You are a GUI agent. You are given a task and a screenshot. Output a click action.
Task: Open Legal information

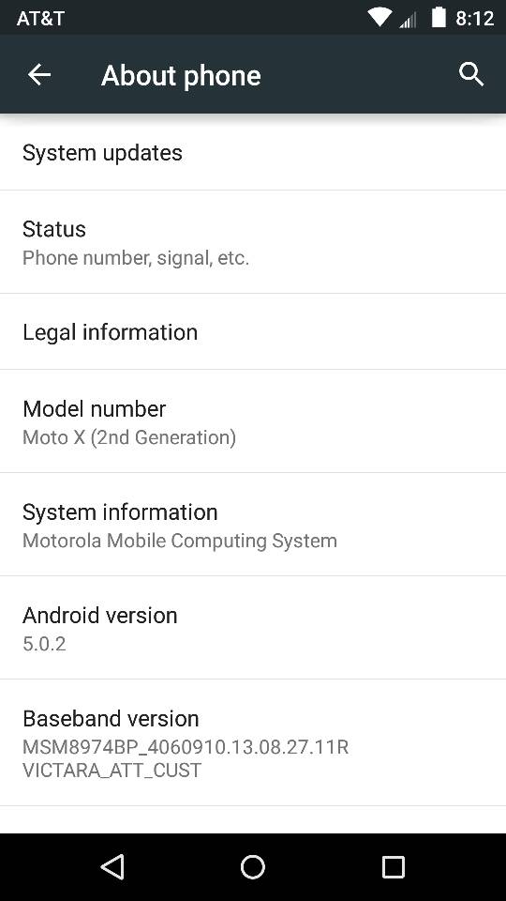click(x=253, y=331)
